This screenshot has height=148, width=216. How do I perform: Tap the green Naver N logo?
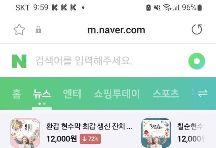(19, 61)
